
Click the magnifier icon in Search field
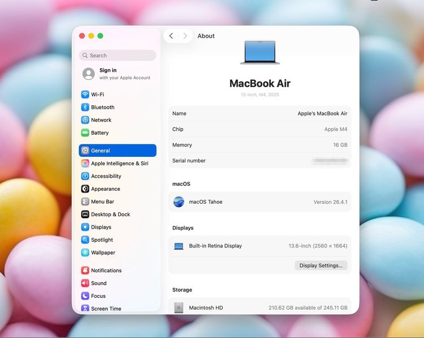pos(85,55)
